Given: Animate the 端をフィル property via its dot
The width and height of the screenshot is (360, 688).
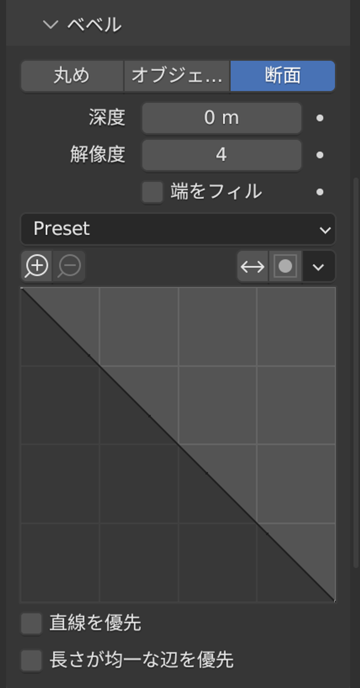Looking at the screenshot, I should click(320, 192).
